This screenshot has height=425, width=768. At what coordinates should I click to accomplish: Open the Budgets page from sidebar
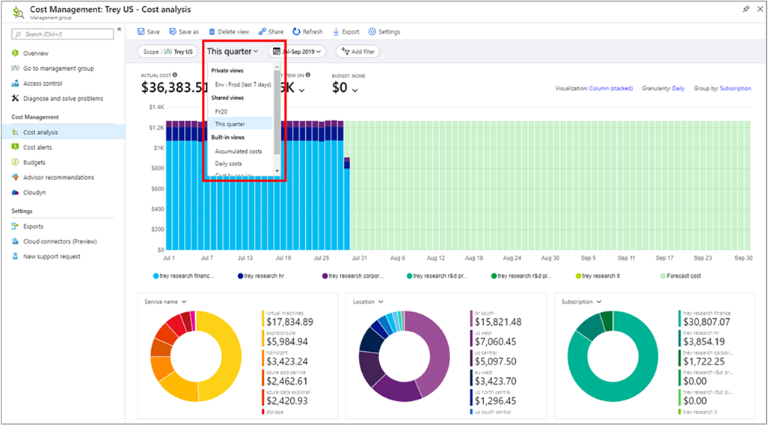[34, 162]
